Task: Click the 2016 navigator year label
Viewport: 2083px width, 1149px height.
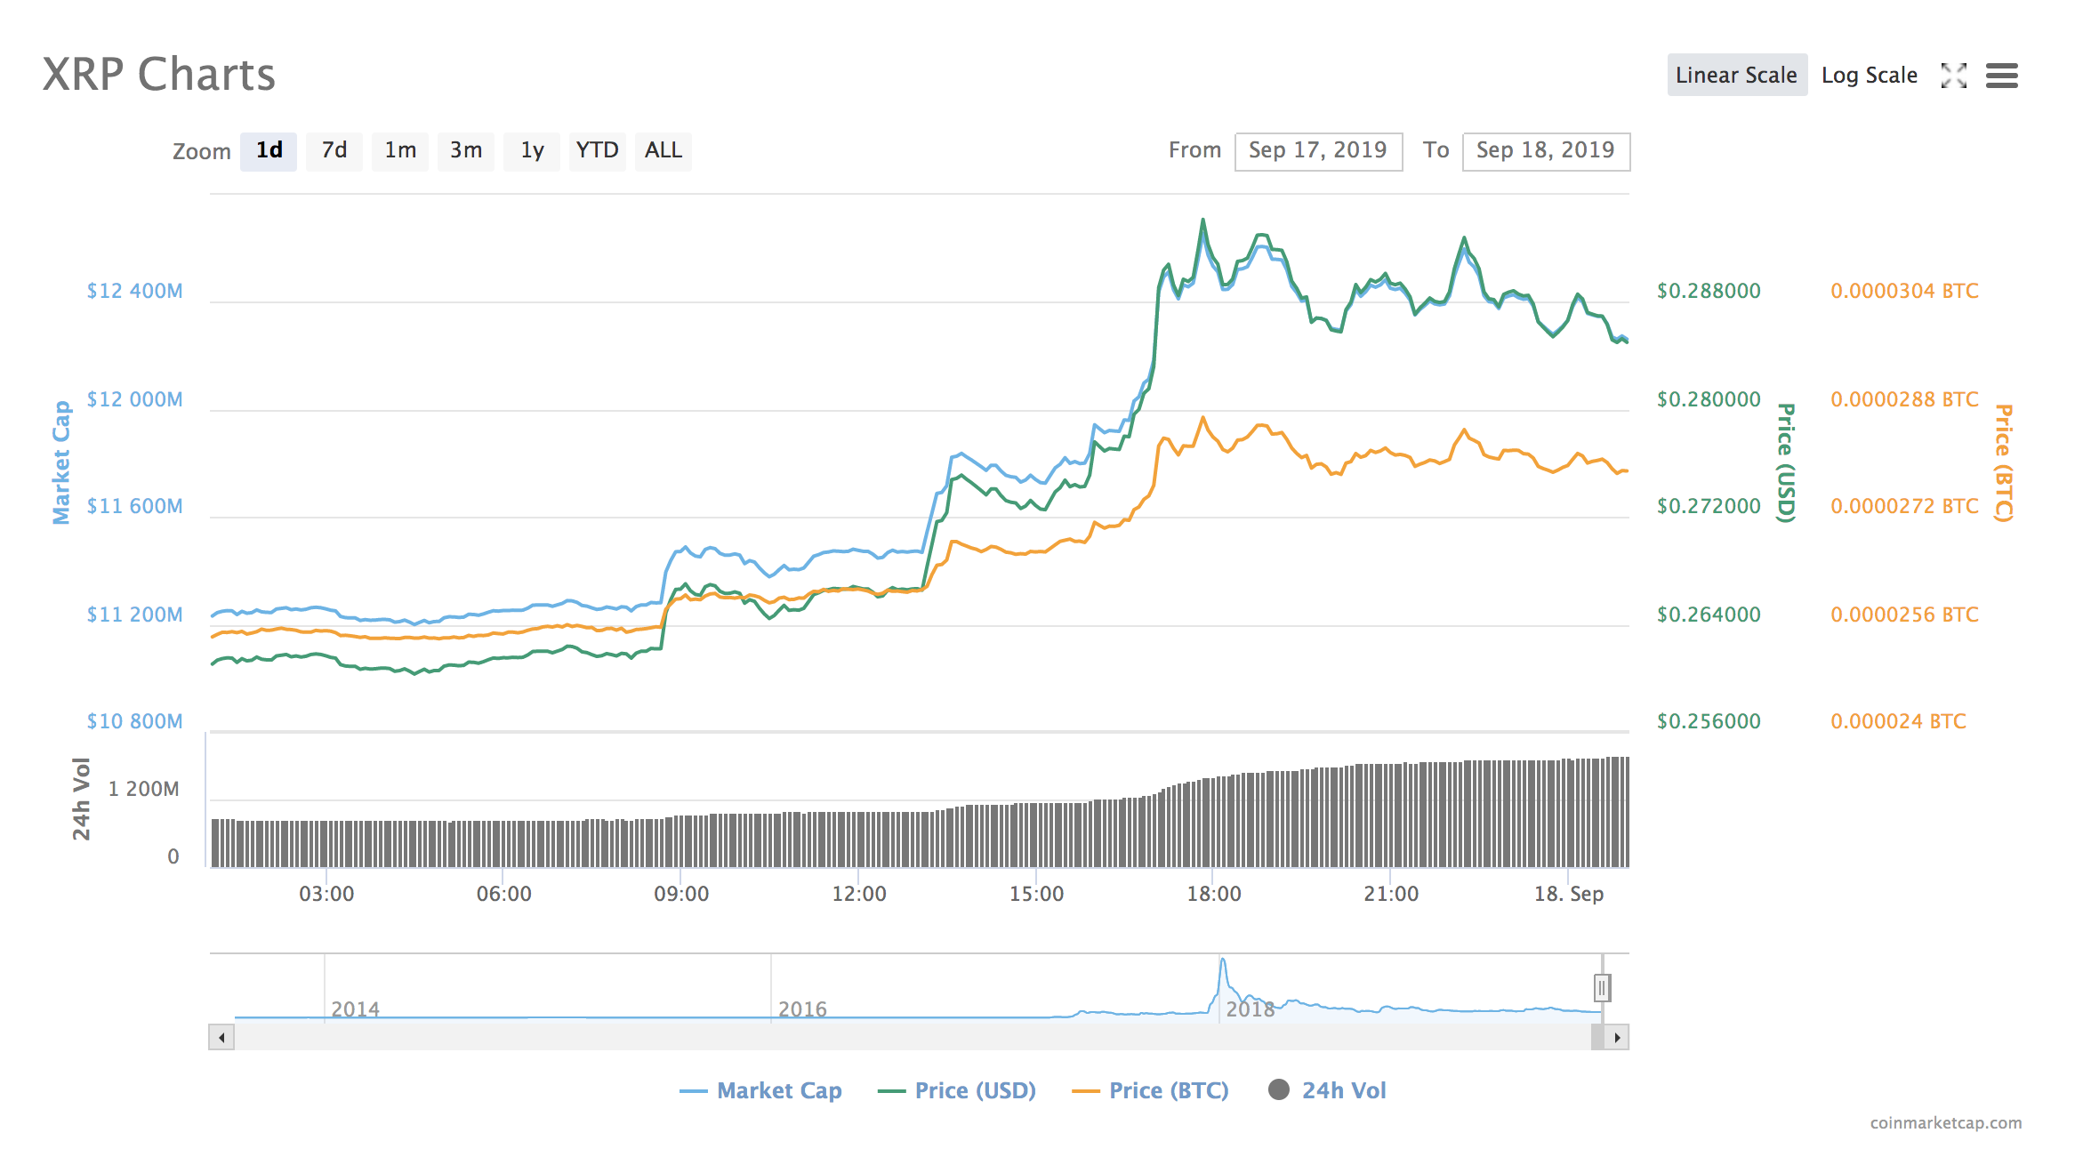Action: point(802,1009)
